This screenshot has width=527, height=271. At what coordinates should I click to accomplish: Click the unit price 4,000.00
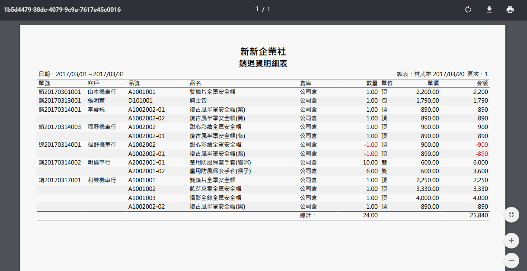point(428,198)
